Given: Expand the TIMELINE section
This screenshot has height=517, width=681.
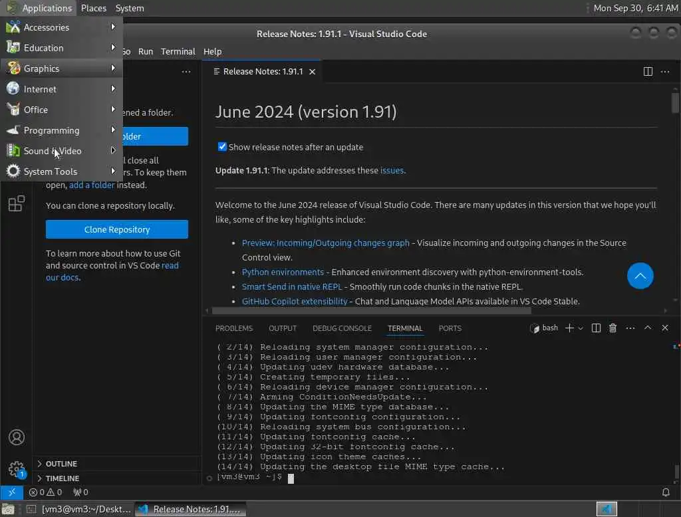Looking at the screenshot, I should click(x=116, y=478).
